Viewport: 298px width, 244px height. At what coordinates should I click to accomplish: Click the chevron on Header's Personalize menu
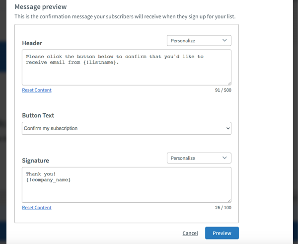point(224,41)
